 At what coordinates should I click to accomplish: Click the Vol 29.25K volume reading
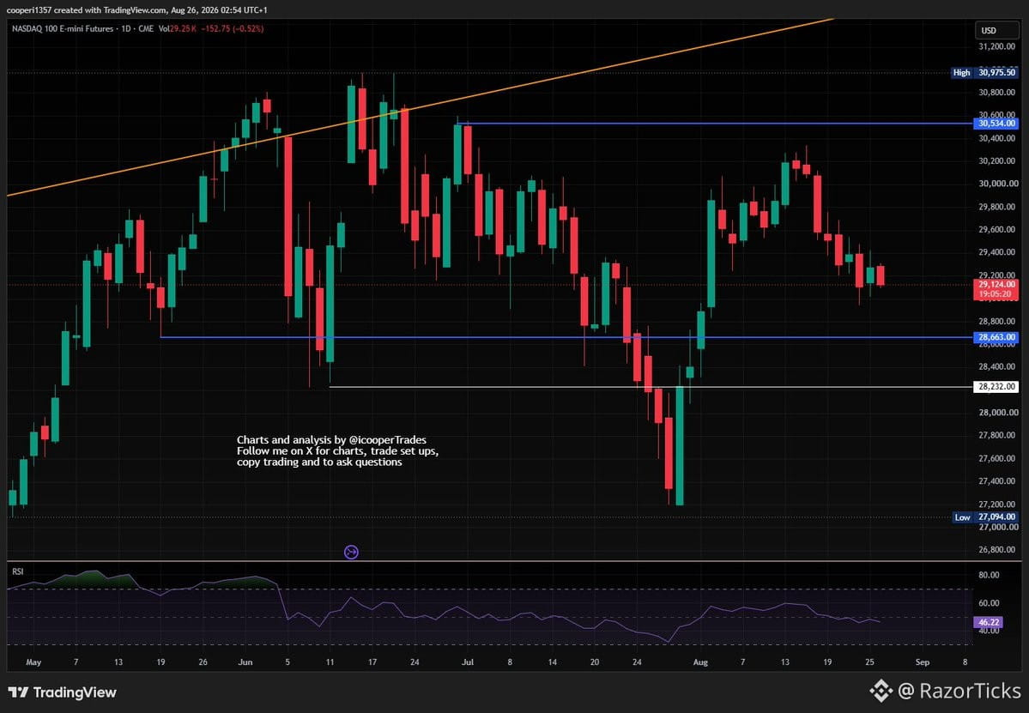pos(177,29)
